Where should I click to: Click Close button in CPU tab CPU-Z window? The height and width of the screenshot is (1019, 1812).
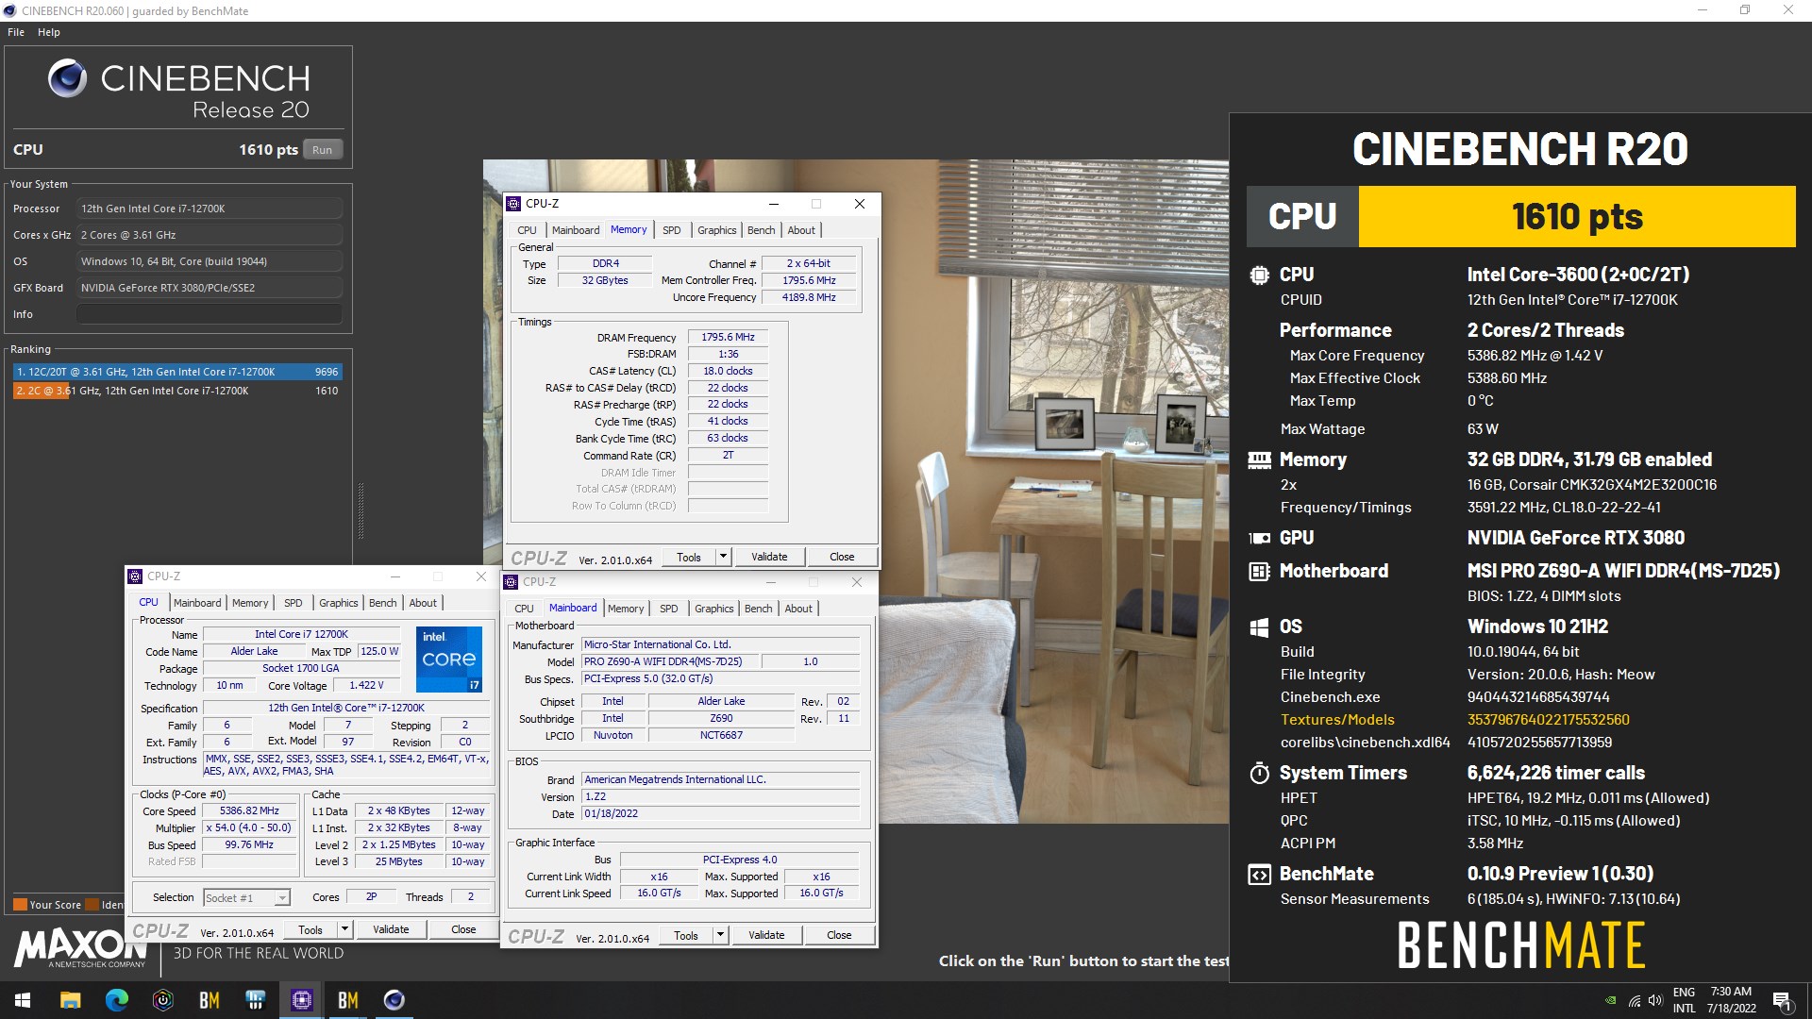[x=463, y=929]
